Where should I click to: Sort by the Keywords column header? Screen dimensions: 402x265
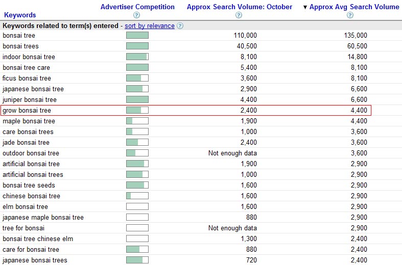click(20, 15)
